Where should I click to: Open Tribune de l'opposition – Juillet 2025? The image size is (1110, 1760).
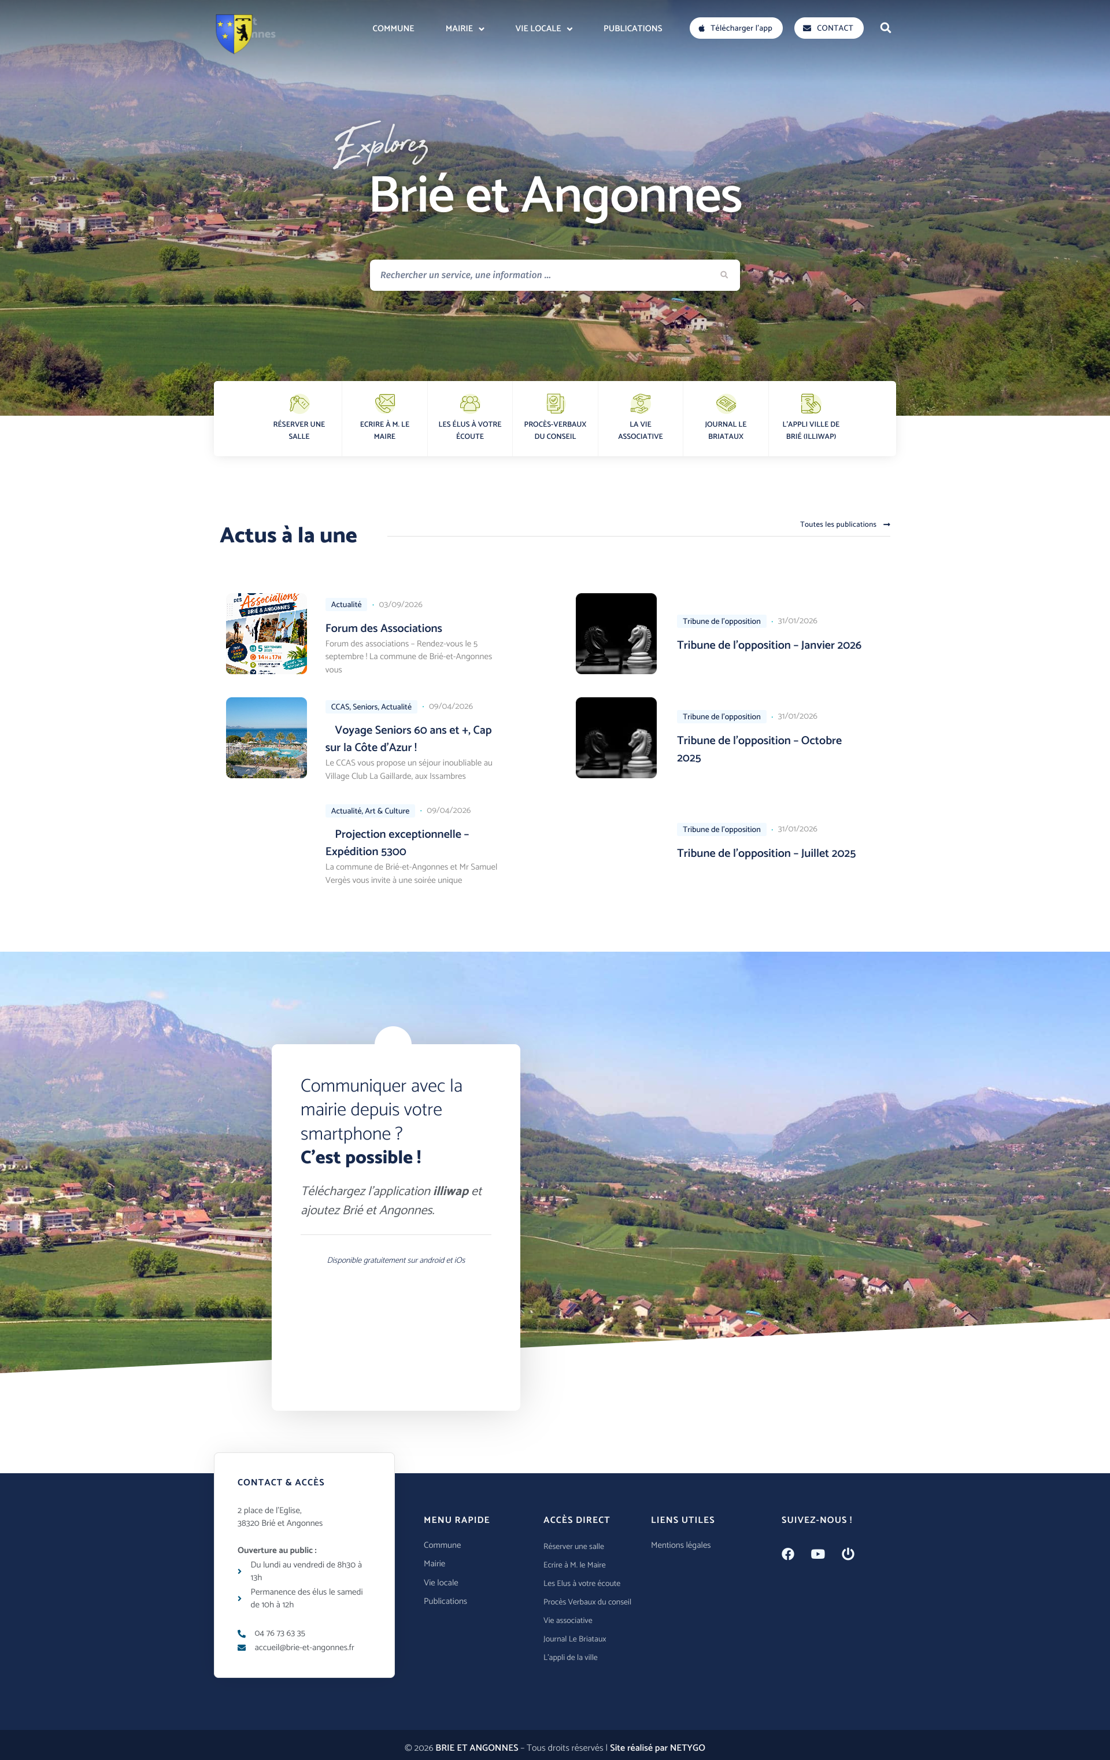pyautogui.click(x=766, y=853)
